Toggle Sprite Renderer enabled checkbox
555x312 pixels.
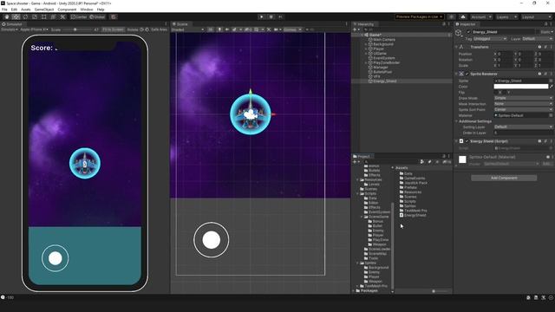pos(467,74)
